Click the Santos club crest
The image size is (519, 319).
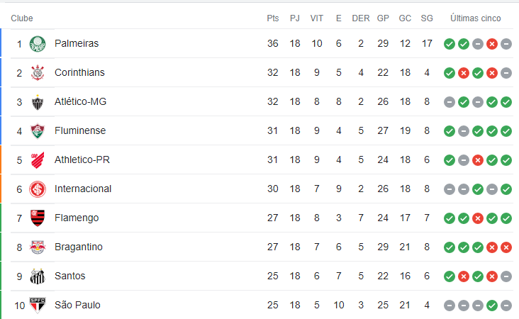[38, 276]
